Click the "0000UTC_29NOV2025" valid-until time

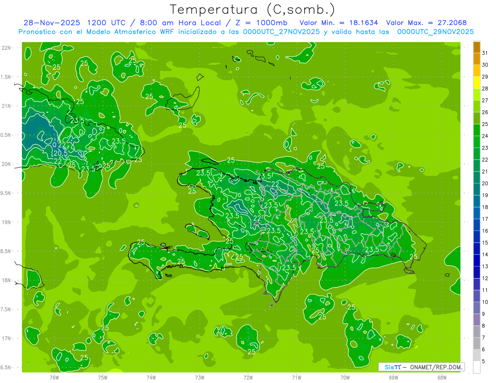point(435,32)
